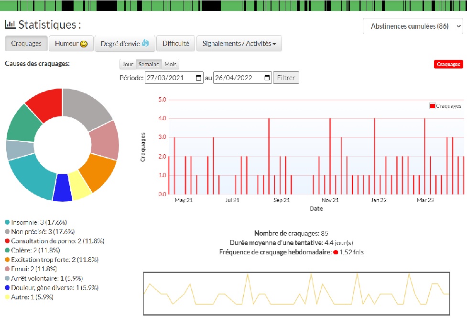Click red Craquages legend square in chart
Screen dimensions: 467x319
(x=432, y=106)
